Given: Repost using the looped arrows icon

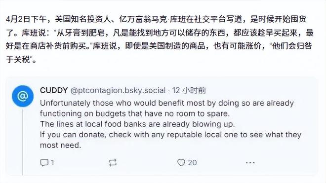Looking at the screenshot, I should [x=113, y=163].
